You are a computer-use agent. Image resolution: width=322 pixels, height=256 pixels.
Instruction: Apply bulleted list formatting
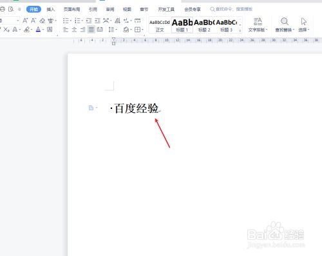66,21
